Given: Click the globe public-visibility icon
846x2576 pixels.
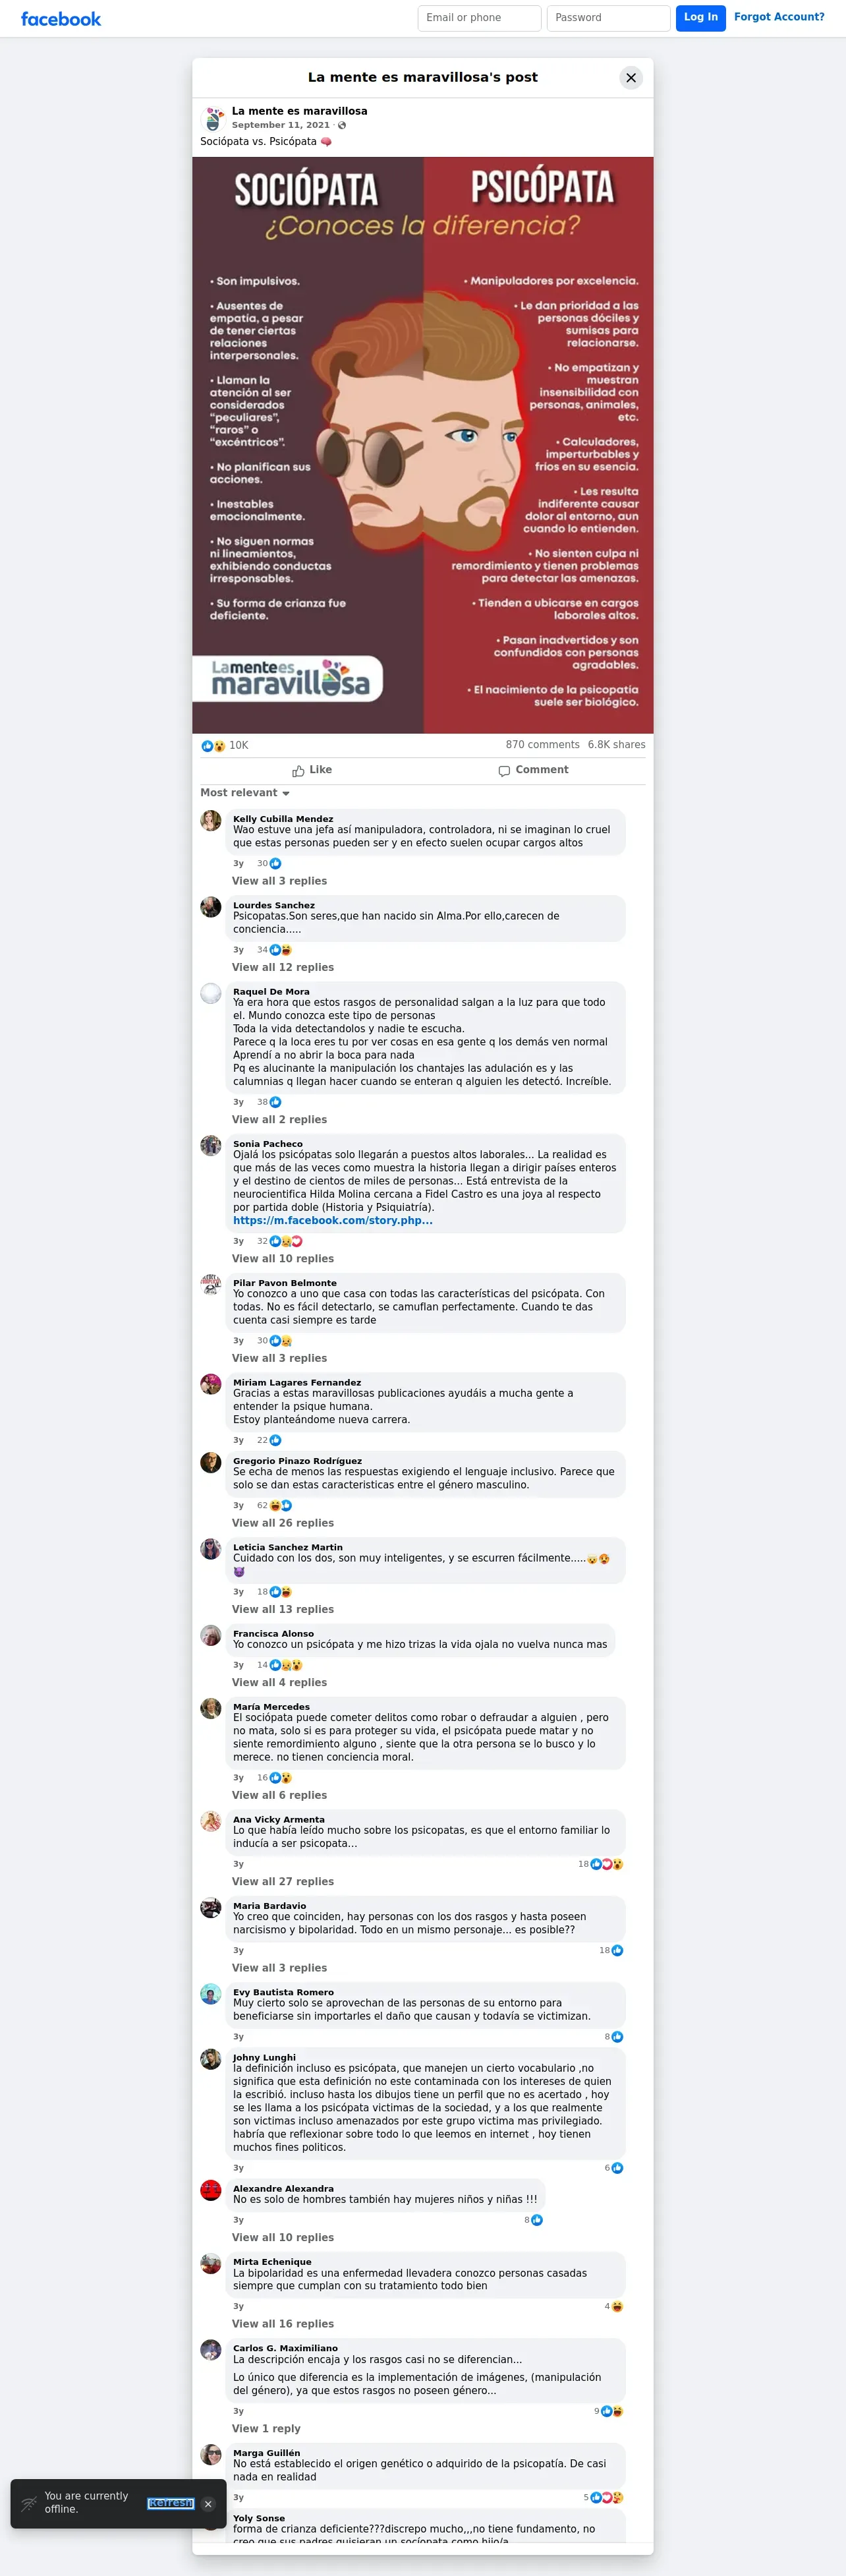Looking at the screenshot, I should pyautogui.click(x=342, y=126).
